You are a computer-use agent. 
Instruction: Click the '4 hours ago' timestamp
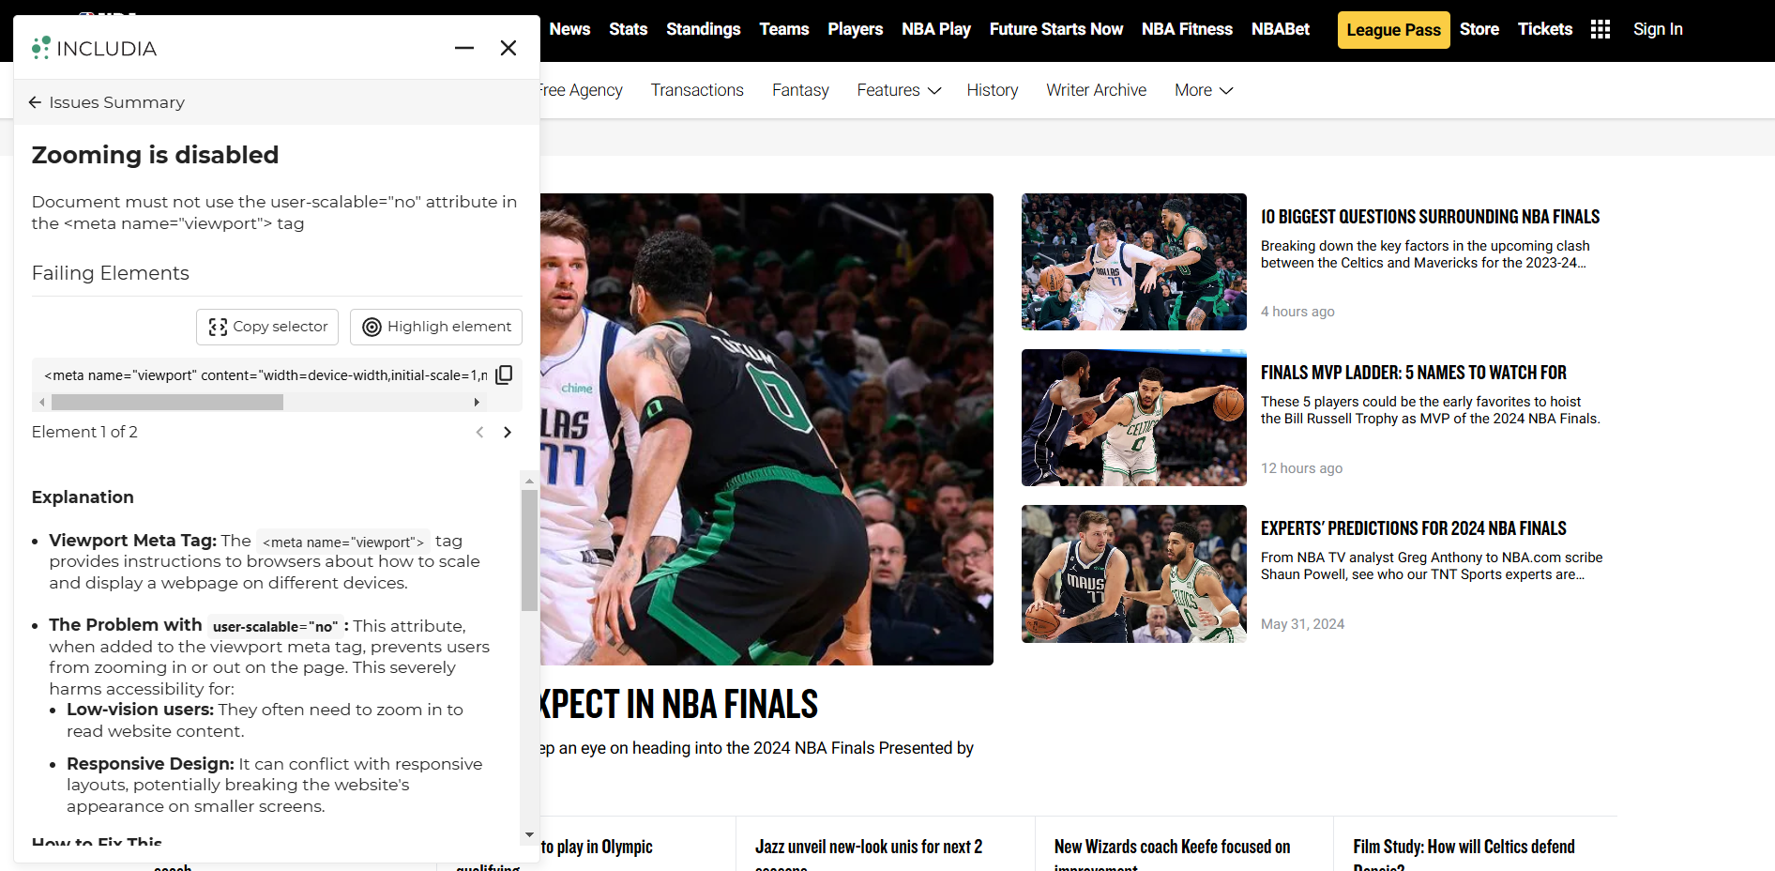click(1297, 312)
